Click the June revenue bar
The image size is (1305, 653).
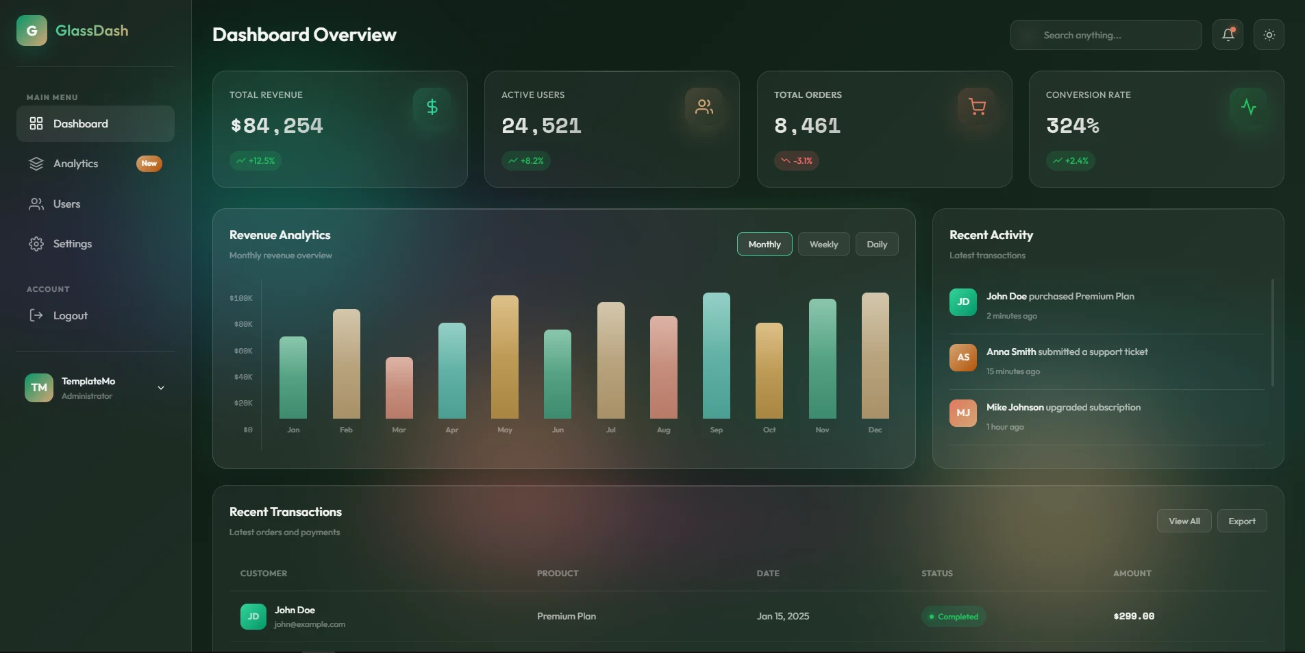click(x=558, y=374)
